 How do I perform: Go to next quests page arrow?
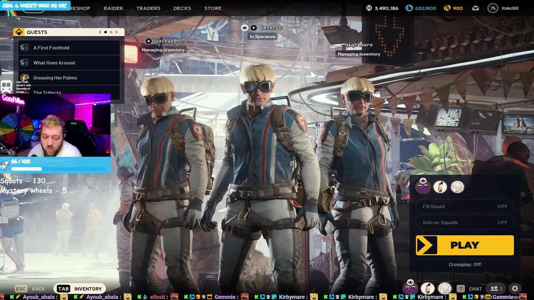[x=116, y=32]
